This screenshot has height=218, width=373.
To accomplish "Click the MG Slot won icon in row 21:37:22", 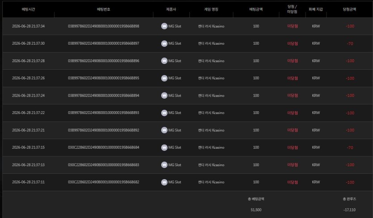I will (x=164, y=113).
